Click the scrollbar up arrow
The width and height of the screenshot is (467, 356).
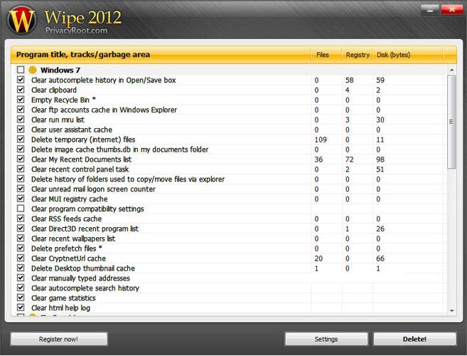coord(452,70)
